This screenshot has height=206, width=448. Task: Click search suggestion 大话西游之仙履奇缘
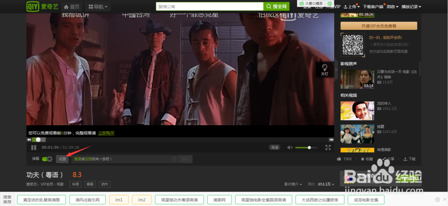[320, 200]
